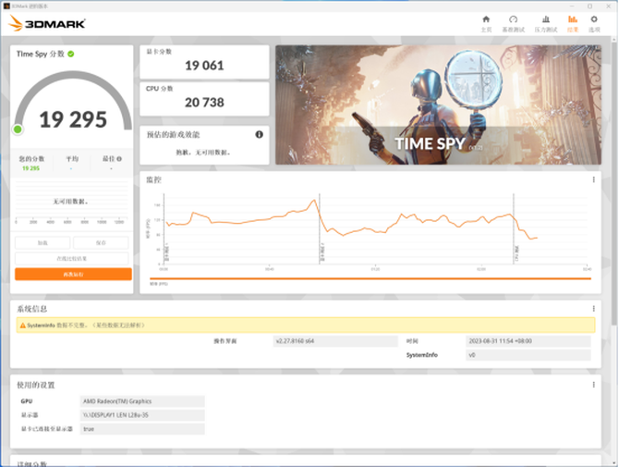Click the yellow SystemInfo warning banner
The image size is (619, 467).
point(306,326)
